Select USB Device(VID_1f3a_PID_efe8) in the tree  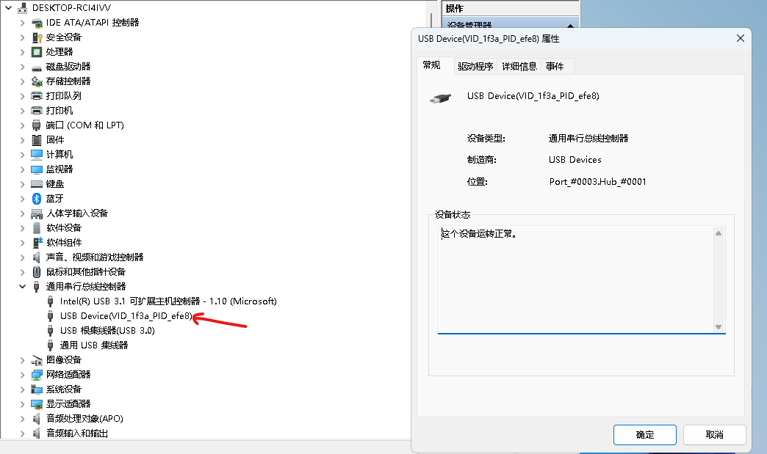[x=126, y=316]
